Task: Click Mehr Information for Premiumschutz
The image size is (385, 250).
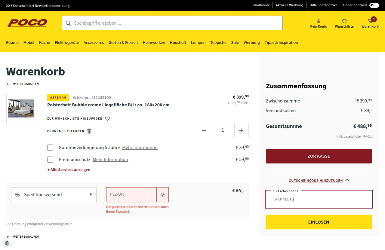Action: [x=110, y=160]
